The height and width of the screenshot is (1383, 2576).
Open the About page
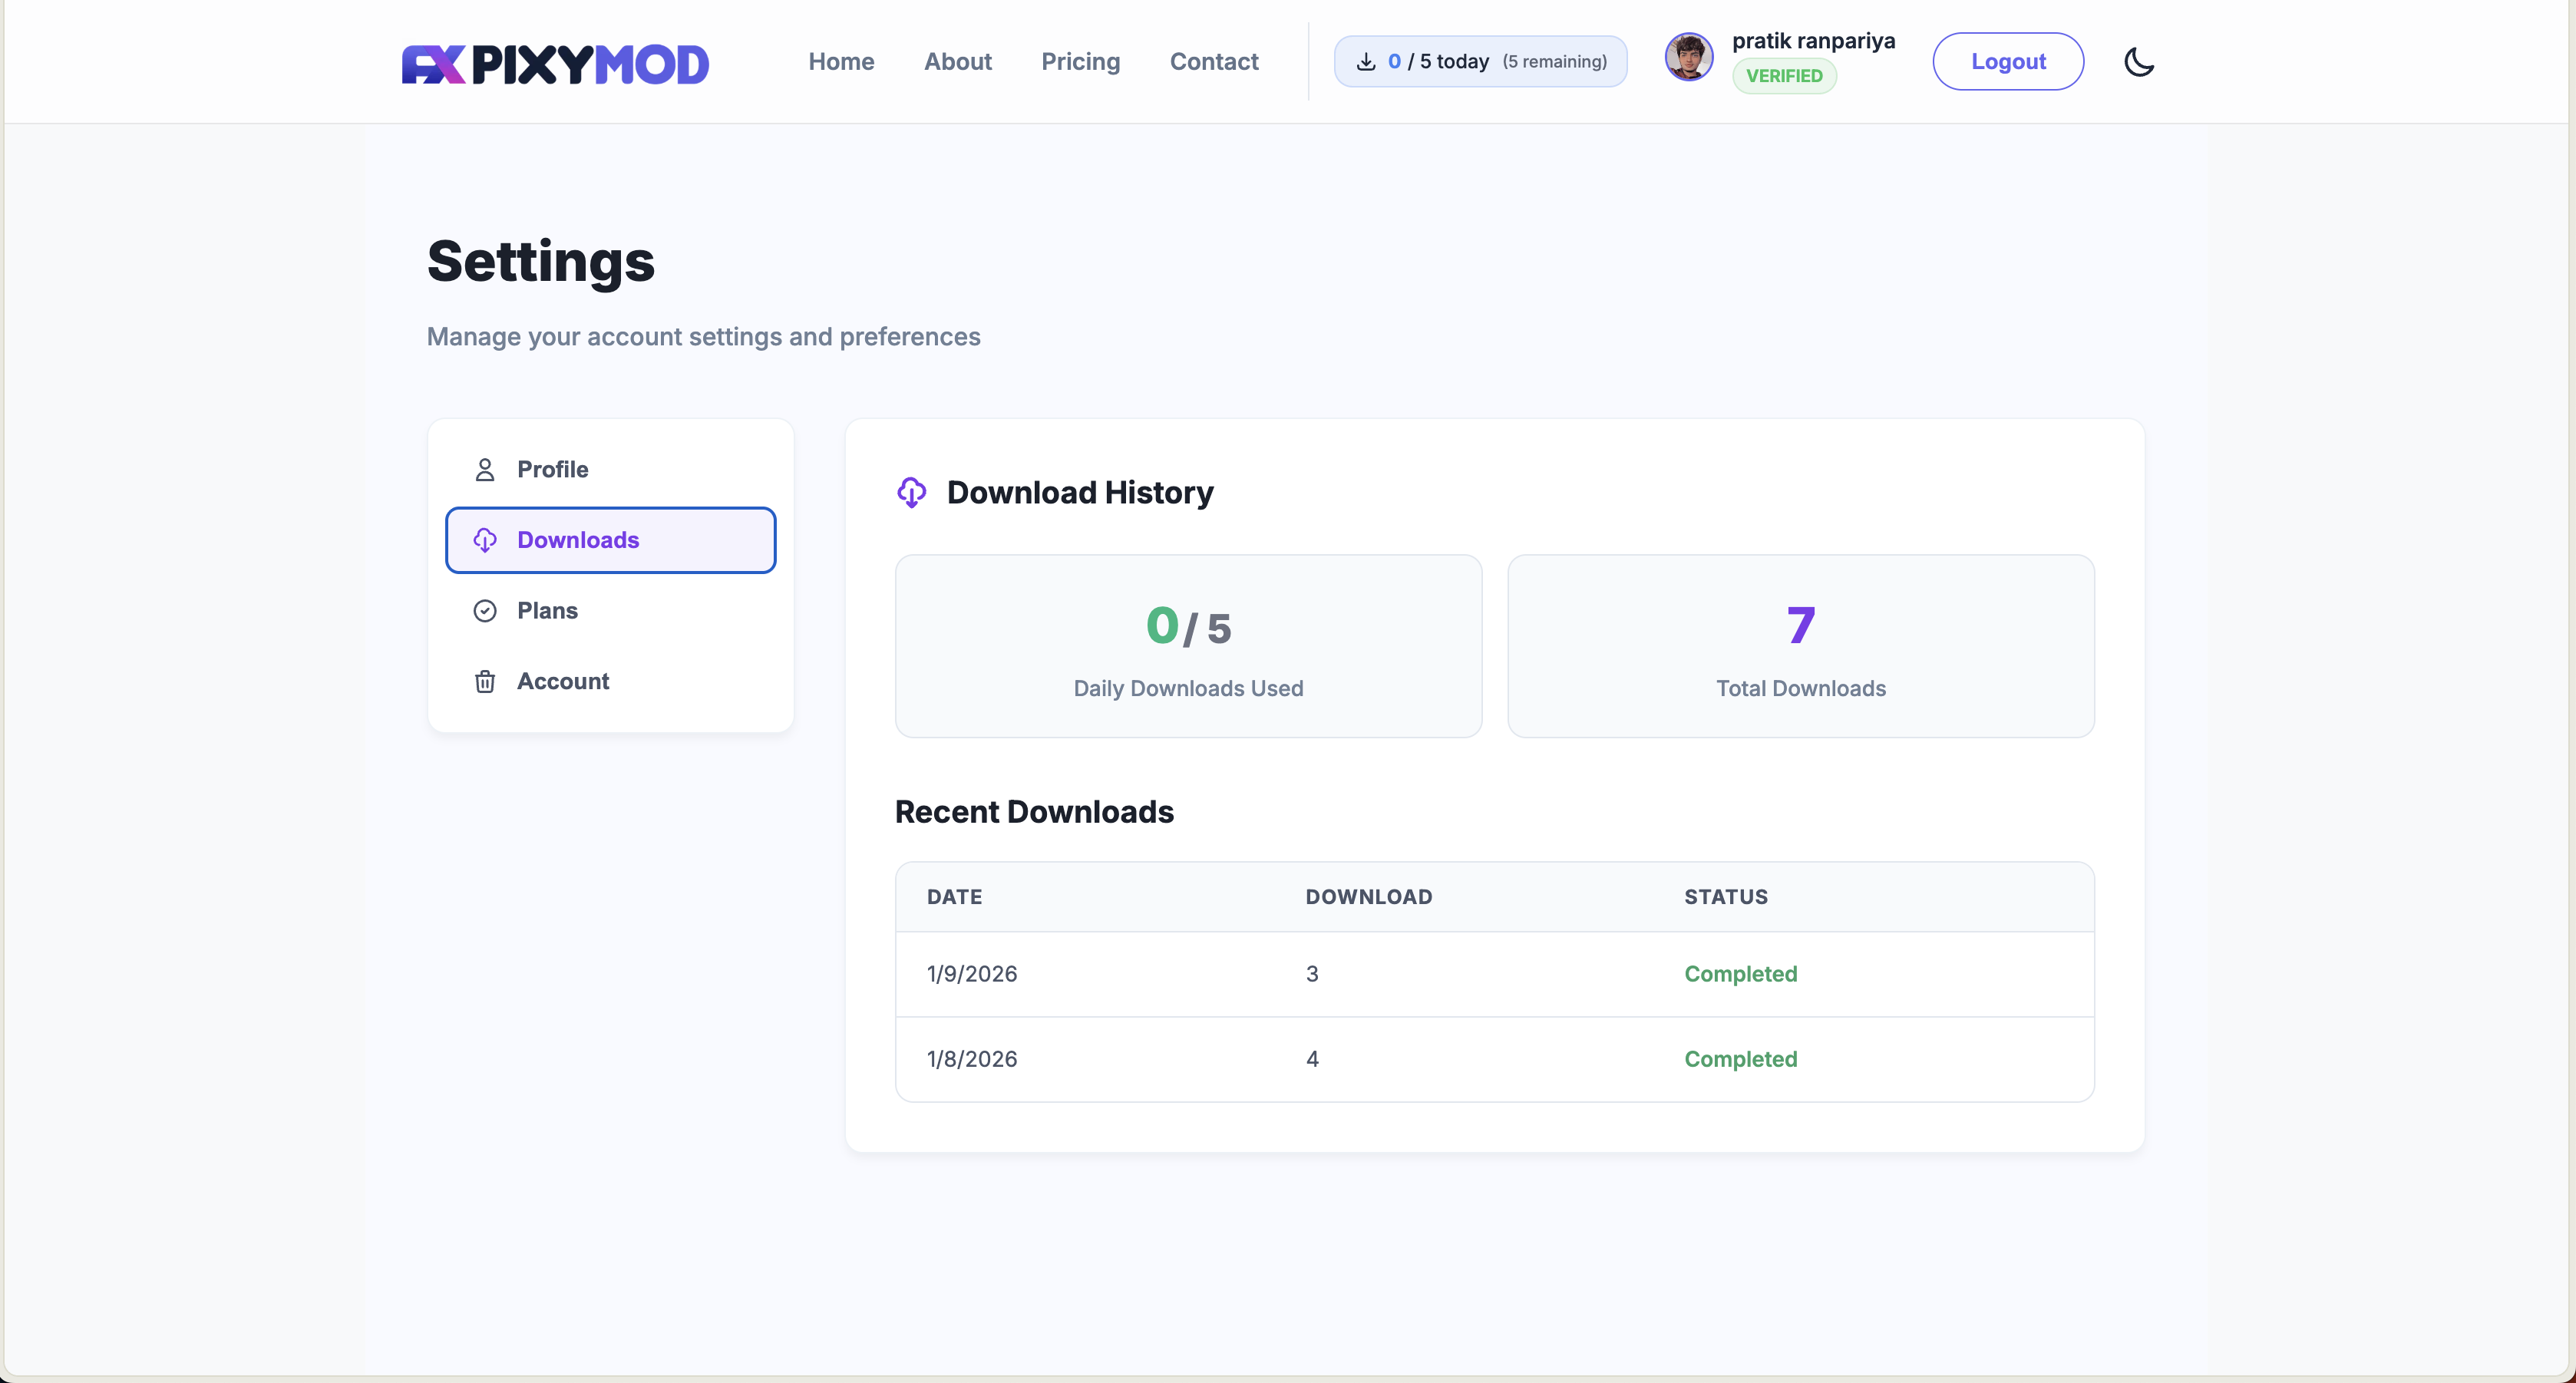coord(957,61)
